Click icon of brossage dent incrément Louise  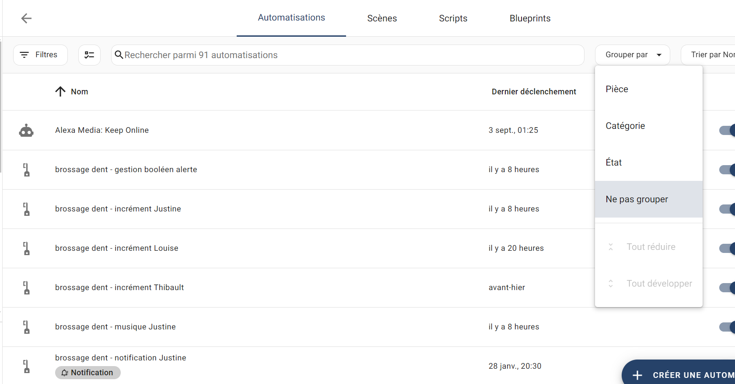click(26, 249)
